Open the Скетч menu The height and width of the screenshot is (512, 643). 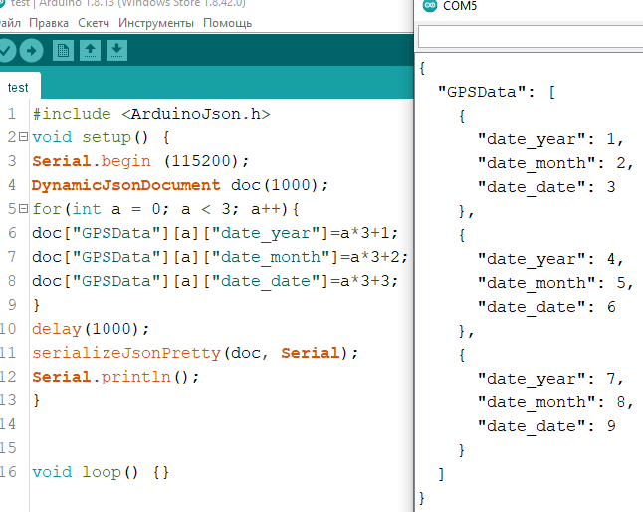[x=94, y=23]
